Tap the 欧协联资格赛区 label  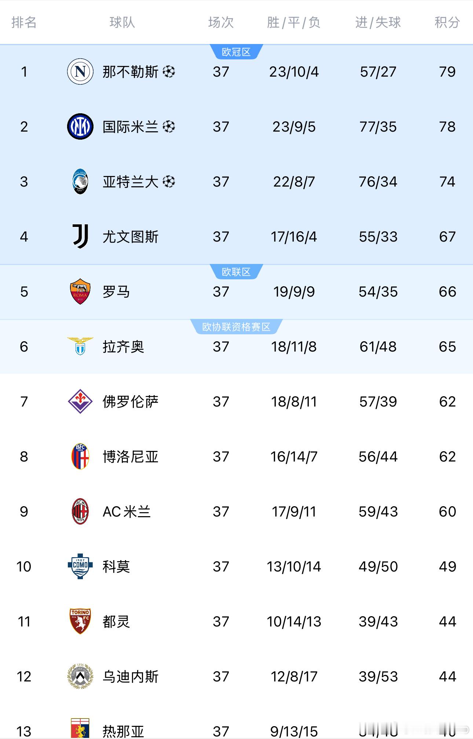236,327
